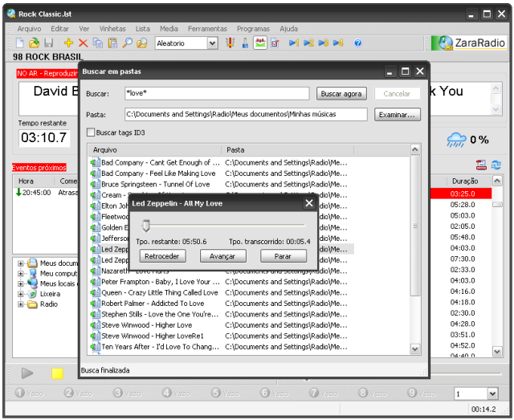Click the Pasta folder path field

246,114
